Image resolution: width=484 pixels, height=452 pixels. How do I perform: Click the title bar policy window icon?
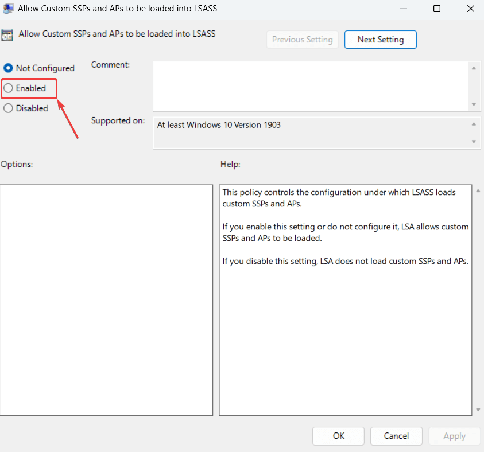click(8, 9)
